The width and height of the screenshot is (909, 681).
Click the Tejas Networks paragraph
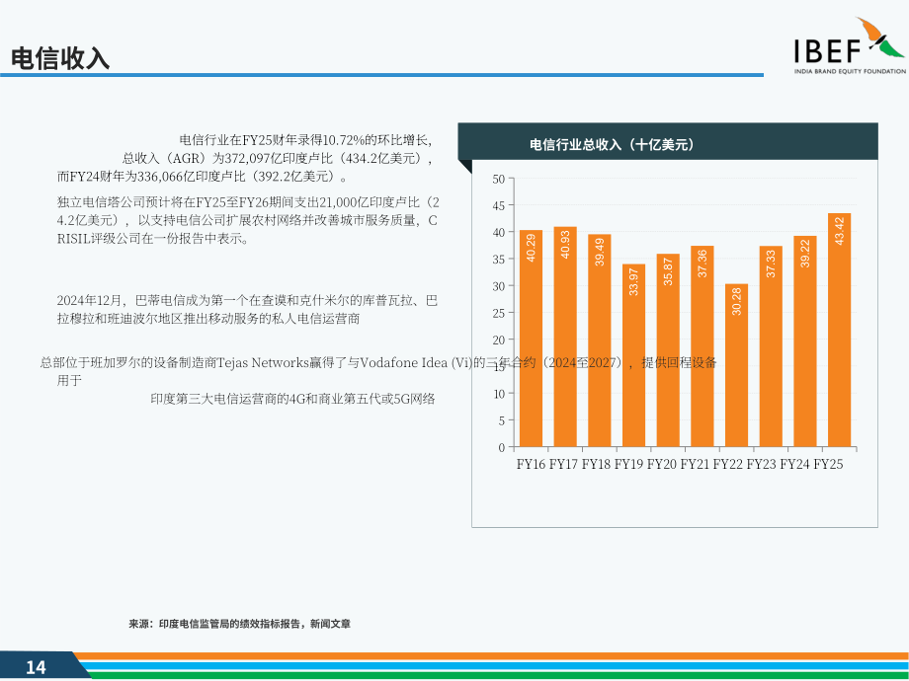tap(378, 371)
